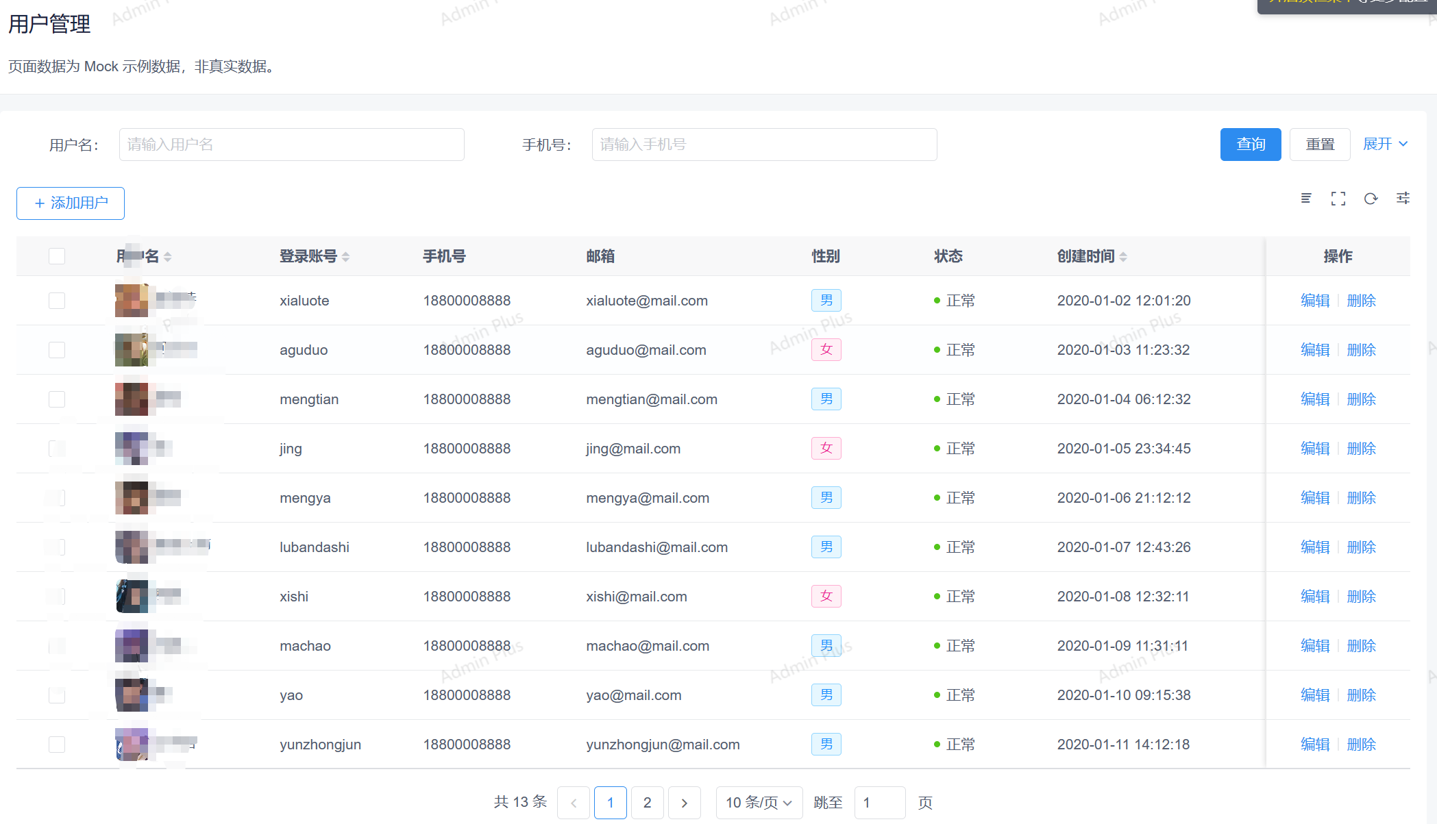Click the 女 tag in jing row

(x=826, y=449)
